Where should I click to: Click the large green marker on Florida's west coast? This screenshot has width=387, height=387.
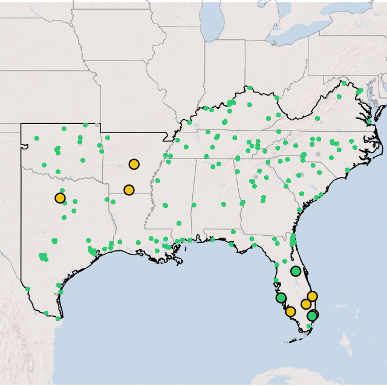pos(281,298)
